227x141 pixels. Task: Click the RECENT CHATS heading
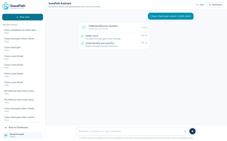click(x=10, y=25)
